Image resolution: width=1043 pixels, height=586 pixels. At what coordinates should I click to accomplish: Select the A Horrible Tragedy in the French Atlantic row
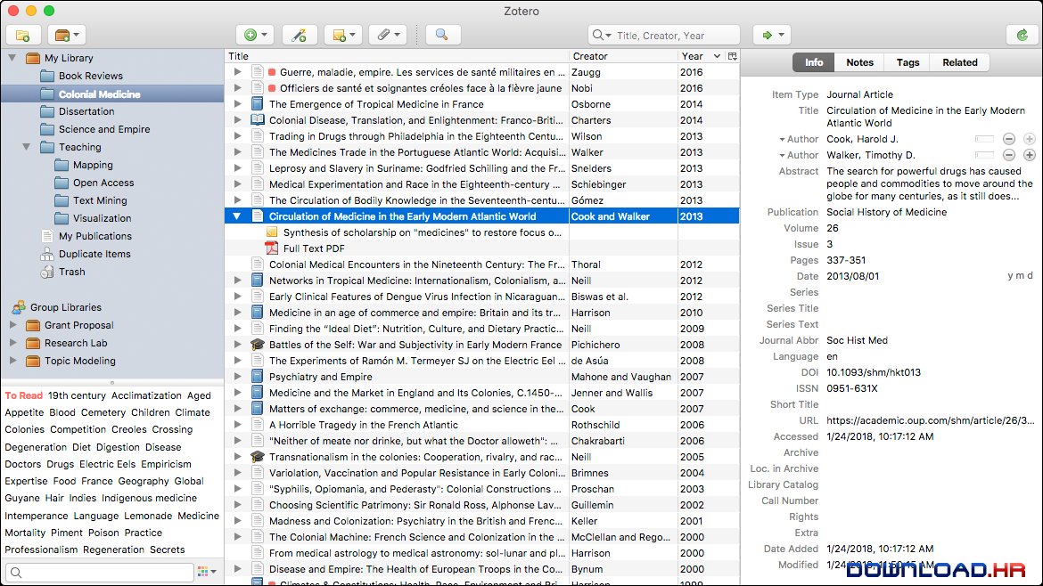coord(482,425)
